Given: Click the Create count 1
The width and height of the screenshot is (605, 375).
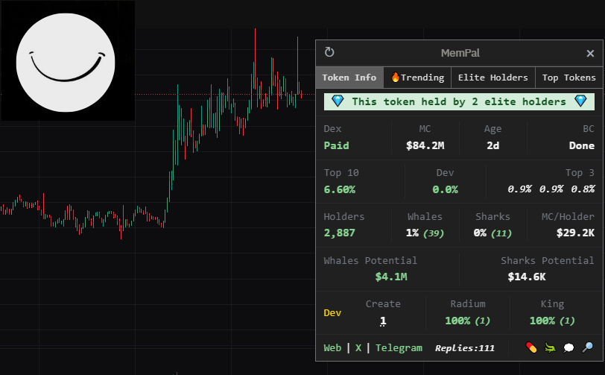Looking at the screenshot, I should pos(383,321).
